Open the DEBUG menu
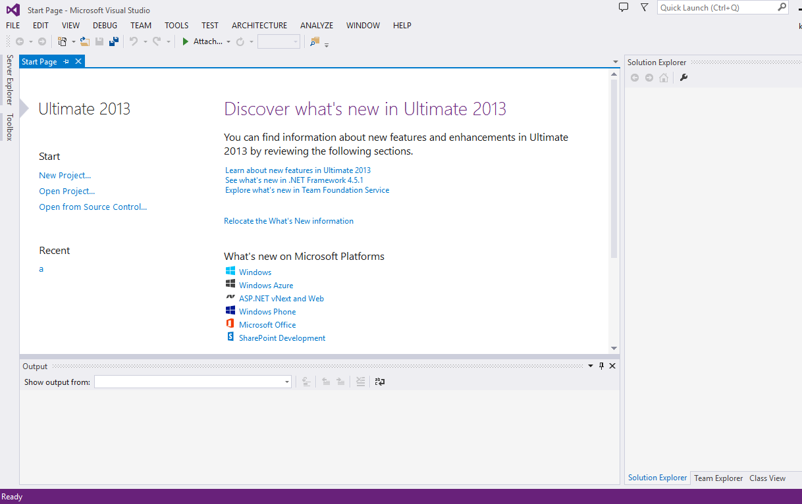 105,25
